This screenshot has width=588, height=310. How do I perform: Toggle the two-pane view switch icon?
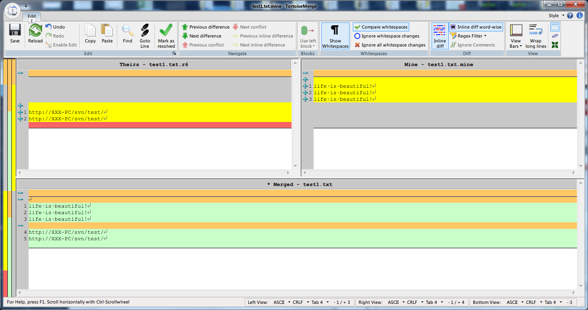tap(555, 27)
